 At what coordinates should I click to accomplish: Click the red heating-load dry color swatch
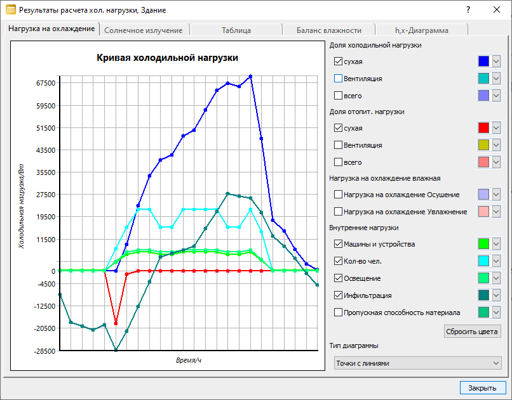[483, 128]
